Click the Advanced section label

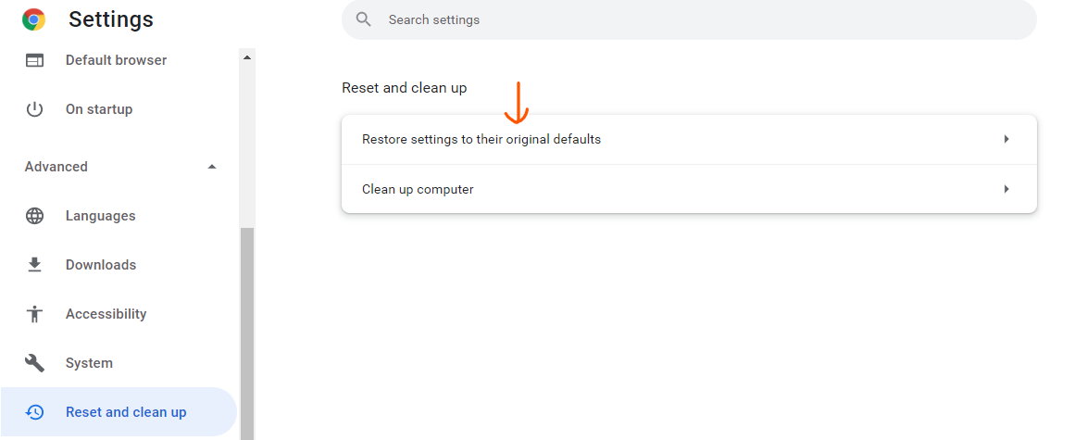pyautogui.click(x=56, y=167)
